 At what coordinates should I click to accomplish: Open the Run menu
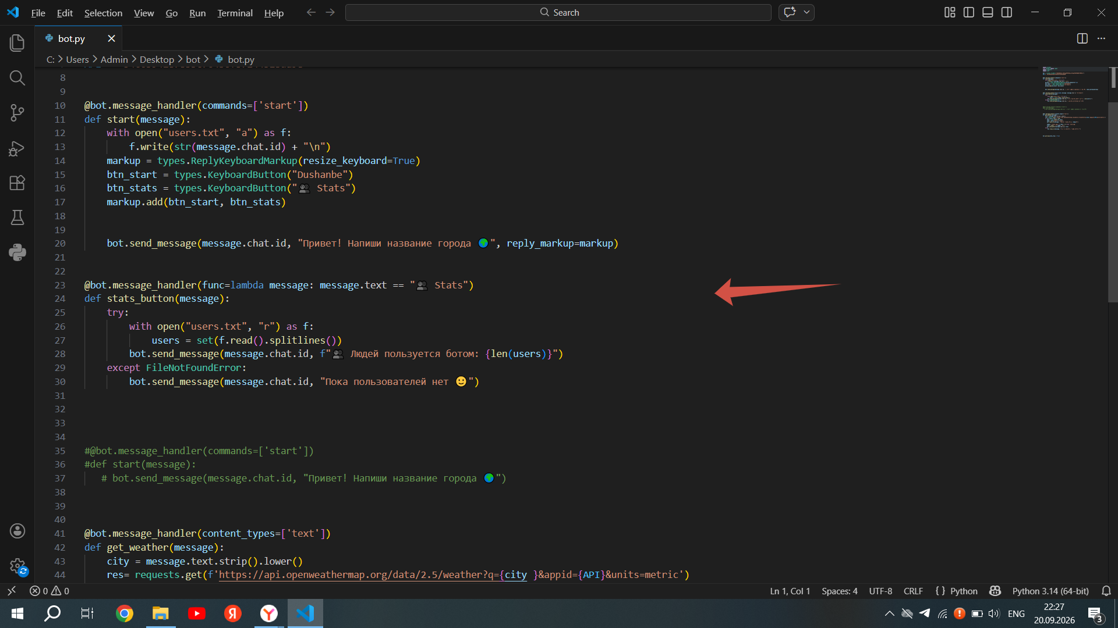click(197, 12)
